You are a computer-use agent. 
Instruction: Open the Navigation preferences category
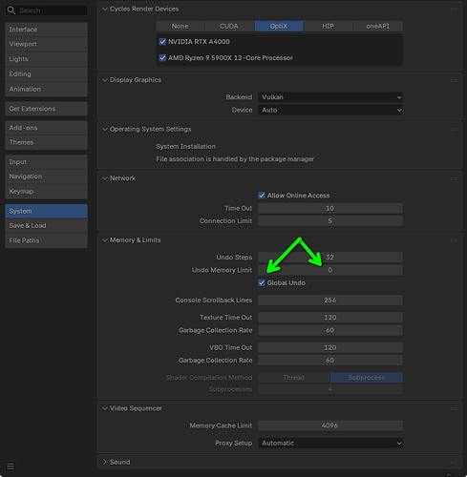pos(46,176)
